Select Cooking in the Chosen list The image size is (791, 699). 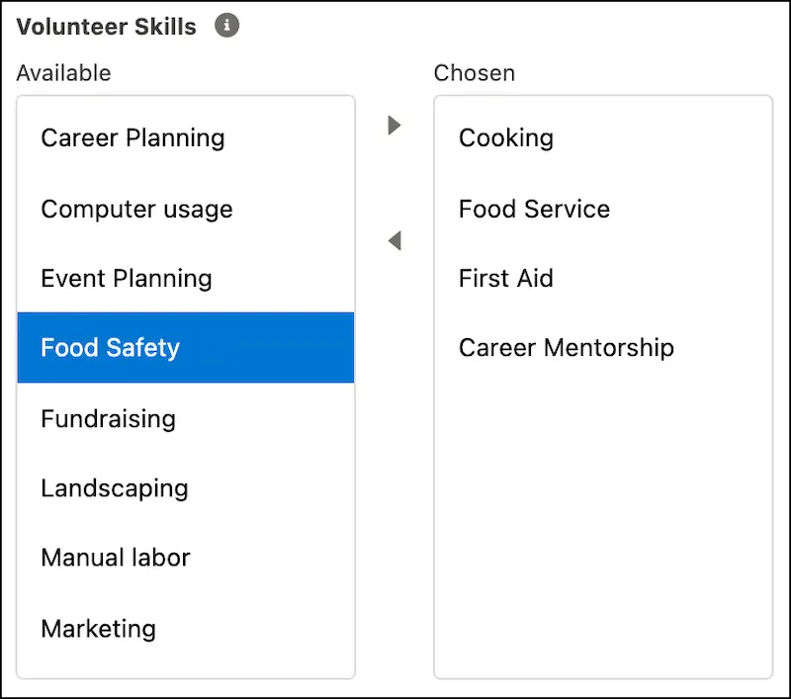point(603,137)
